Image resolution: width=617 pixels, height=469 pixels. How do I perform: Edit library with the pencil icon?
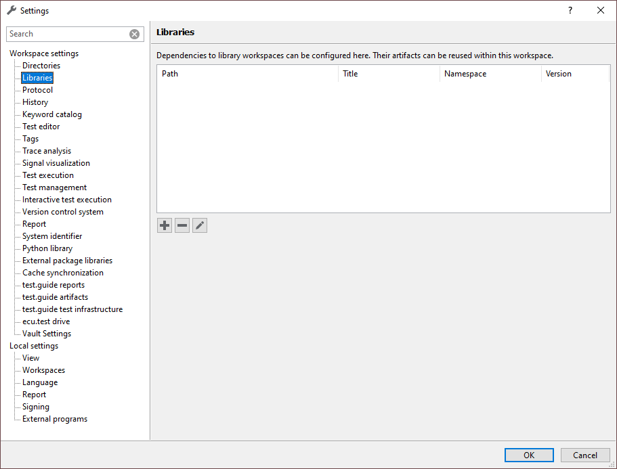200,225
